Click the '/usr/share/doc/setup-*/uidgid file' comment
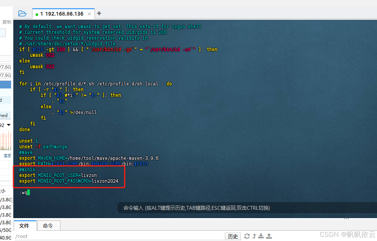 [67, 44]
